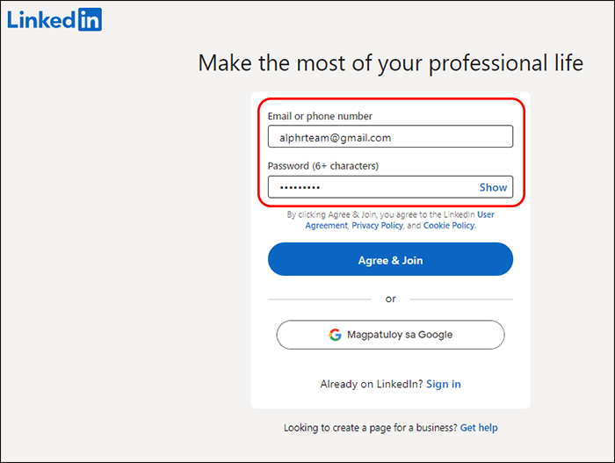The height and width of the screenshot is (463, 615).
Task: Click the blue "in" box of the logo
Action: click(89, 19)
